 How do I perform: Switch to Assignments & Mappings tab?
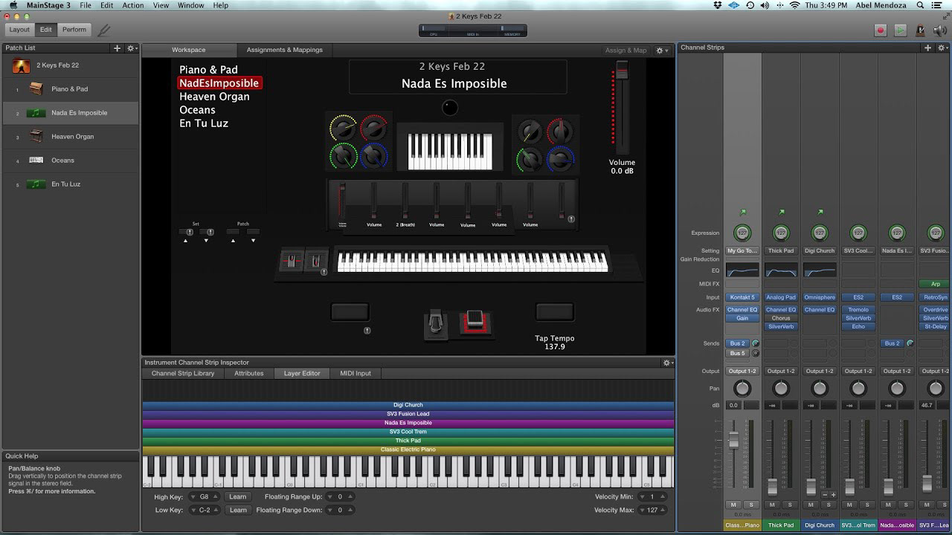tap(285, 50)
